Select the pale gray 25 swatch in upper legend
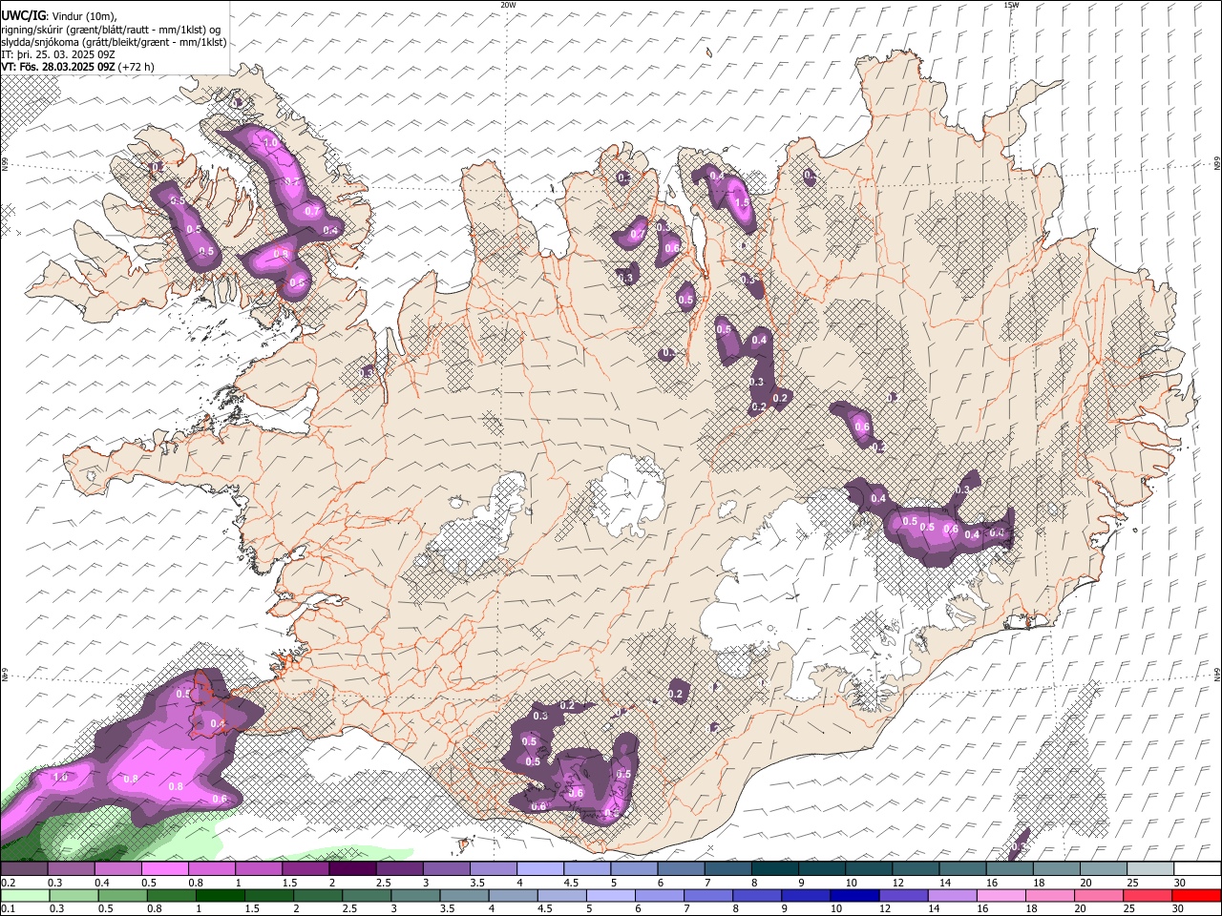Viewport: 1222px width, 916px height. 1150,869
